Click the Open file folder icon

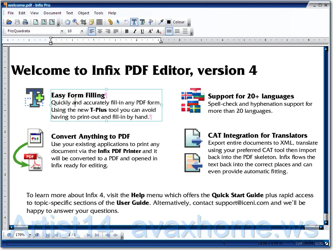point(9,22)
